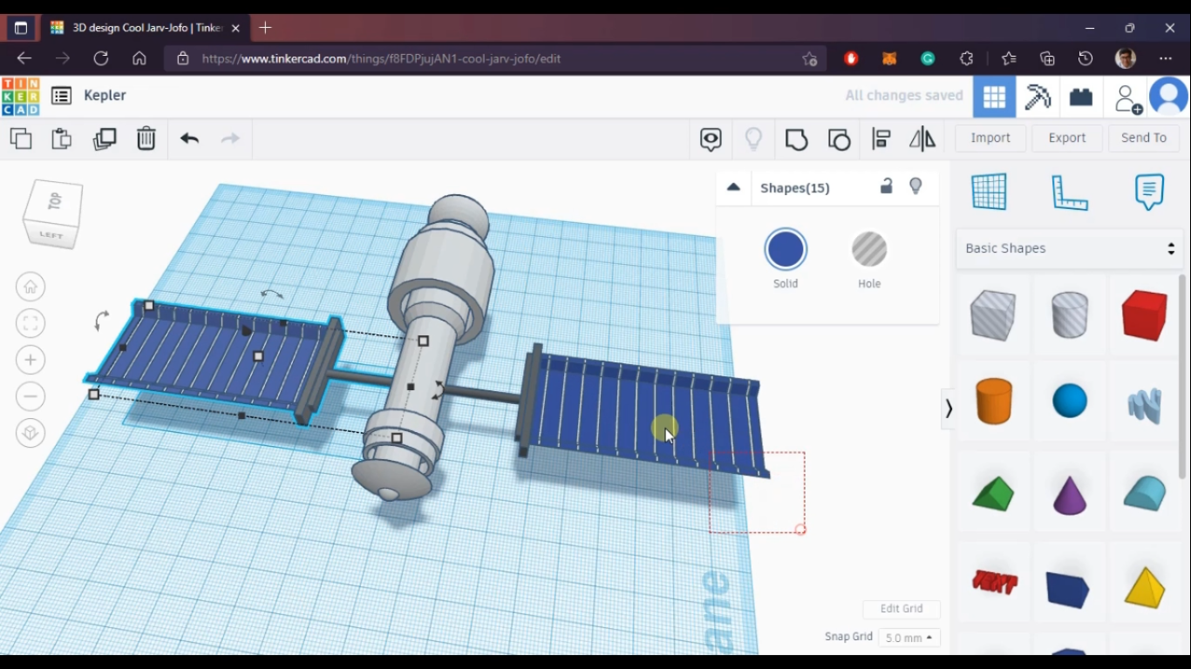Image resolution: width=1191 pixels, height=669 pixels.
Task: Open the user profile avatar
Action: (x=1169, y=97)
